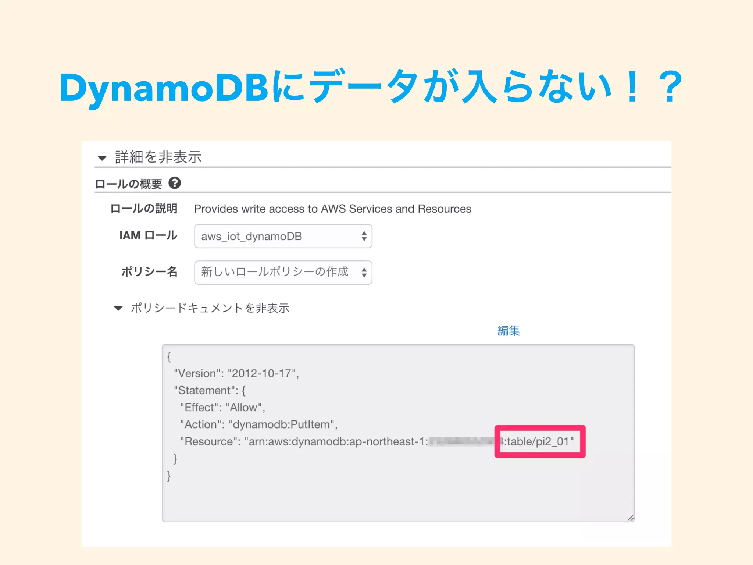Click the text "Provides write access to AWS Services and Resources"

(332, 209)
